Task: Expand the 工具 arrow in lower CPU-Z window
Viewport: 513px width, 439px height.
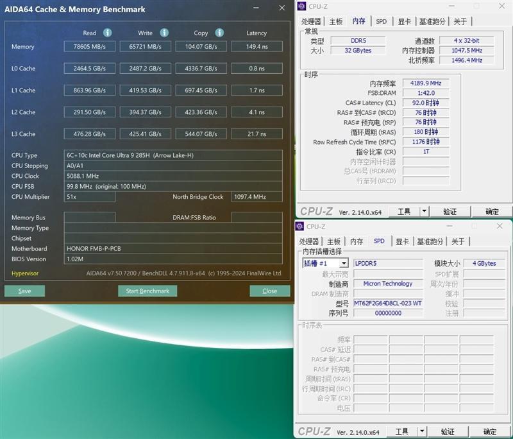Action: click(x=422, y=431)
